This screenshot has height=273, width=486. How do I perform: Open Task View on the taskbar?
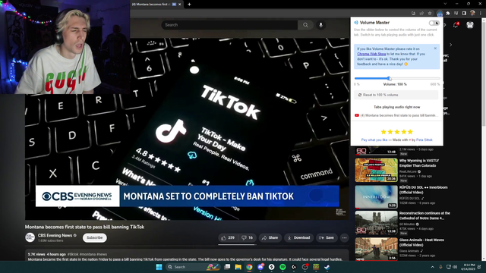227,267
